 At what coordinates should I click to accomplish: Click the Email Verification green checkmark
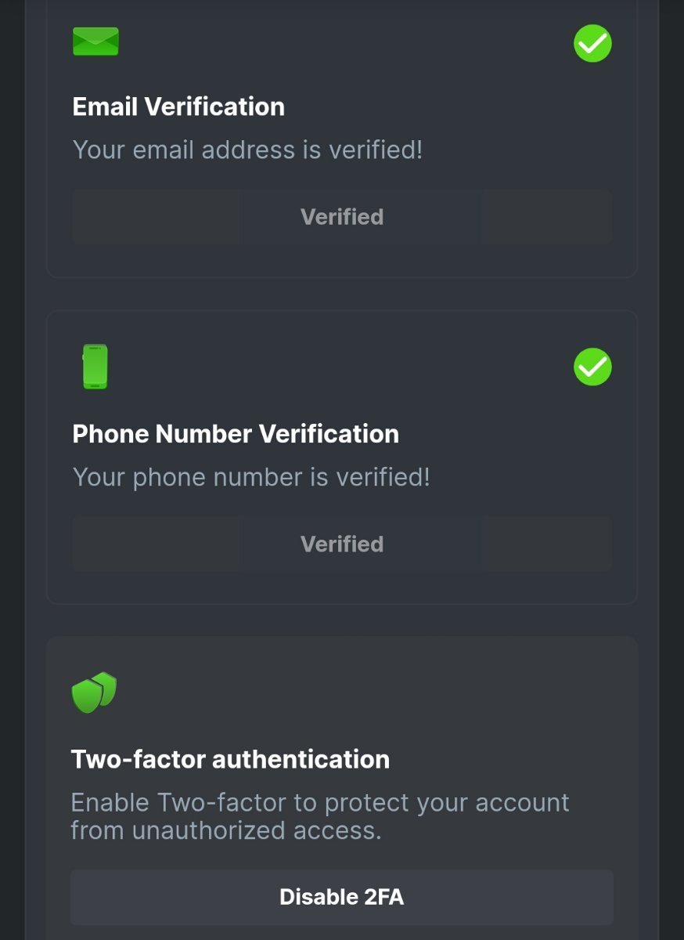592,43
